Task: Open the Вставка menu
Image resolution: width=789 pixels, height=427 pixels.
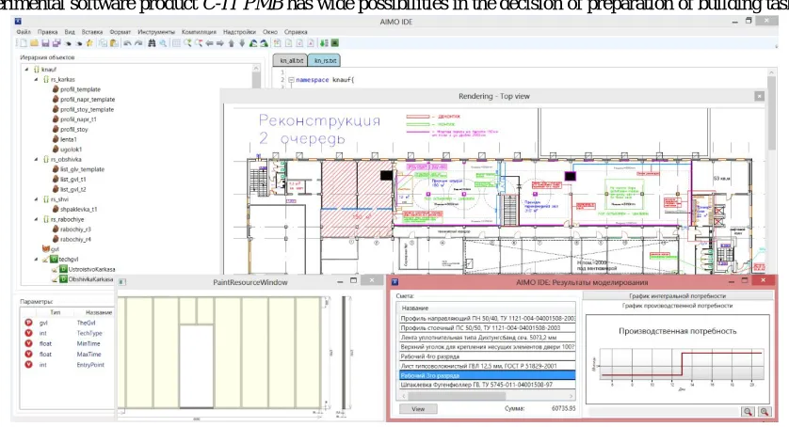Action: pyautogui.click(x=91, y=32)
